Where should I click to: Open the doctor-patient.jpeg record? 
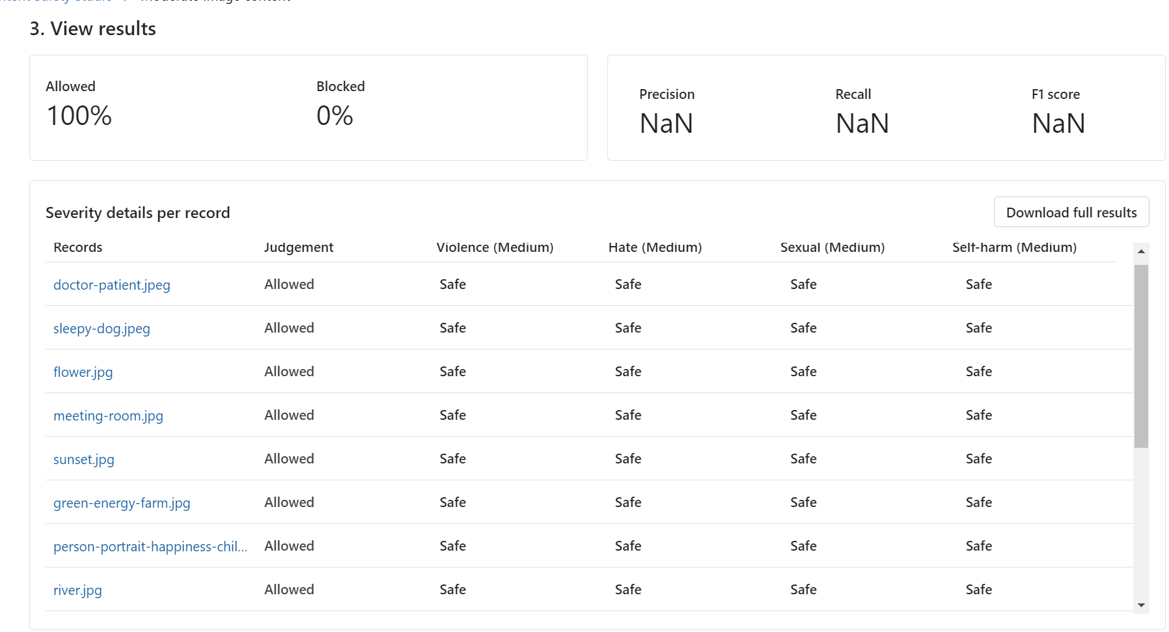click(111, 285)
